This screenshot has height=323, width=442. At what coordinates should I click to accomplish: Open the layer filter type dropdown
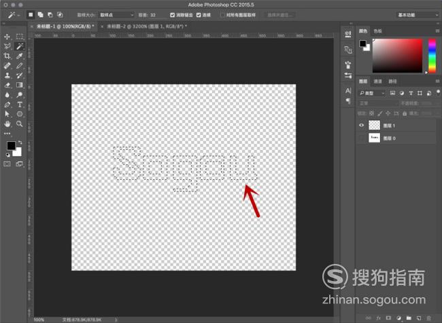pos(372,93)
